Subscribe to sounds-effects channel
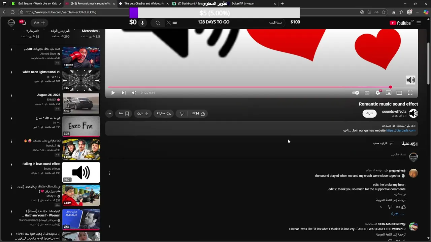 tap(369, 114)
